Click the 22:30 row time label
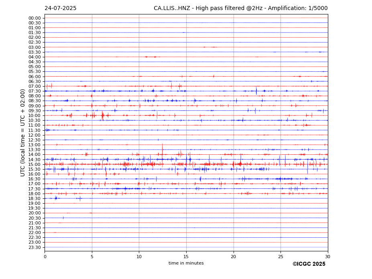Image resolution: width=372 pixels, height=279 pixels. pos(35,238)
